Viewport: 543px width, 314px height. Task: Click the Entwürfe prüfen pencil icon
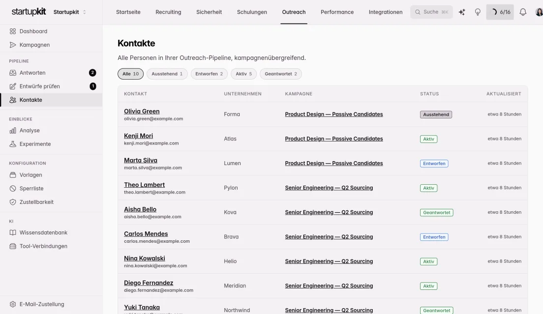pyautogui.click(x=13, y=86)
